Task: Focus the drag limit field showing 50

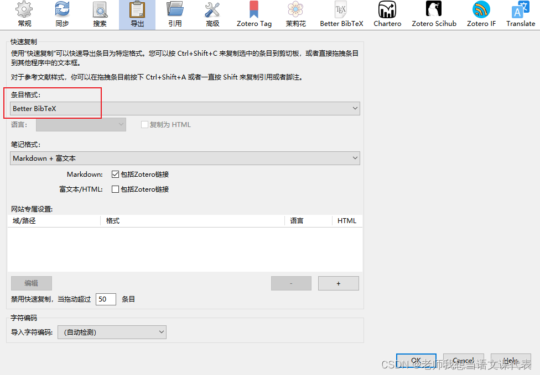Action: 106,299
